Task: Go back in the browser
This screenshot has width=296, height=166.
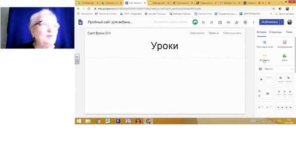Action: (x=78, y=9)
